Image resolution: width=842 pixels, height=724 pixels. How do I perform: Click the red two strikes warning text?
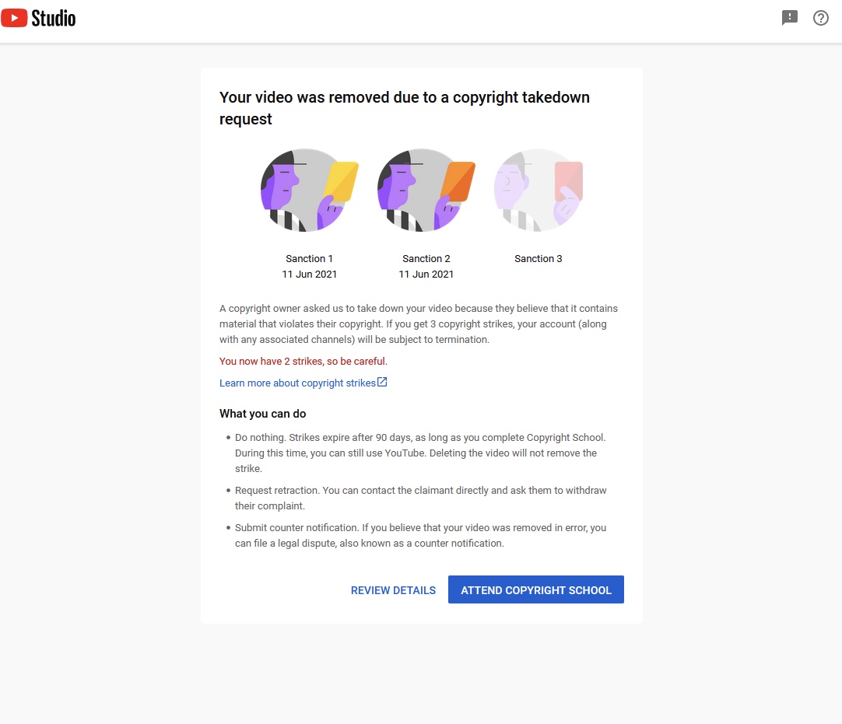click(x=303, y=362)
